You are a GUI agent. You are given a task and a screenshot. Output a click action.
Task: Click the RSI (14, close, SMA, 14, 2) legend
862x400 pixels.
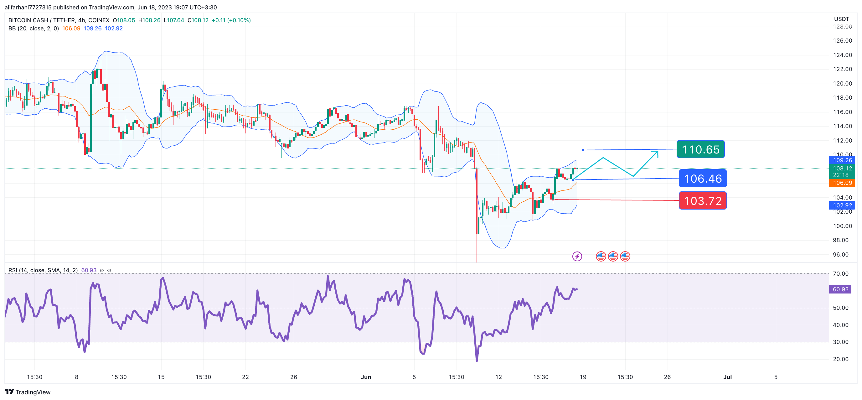click(x=43, y=270)
